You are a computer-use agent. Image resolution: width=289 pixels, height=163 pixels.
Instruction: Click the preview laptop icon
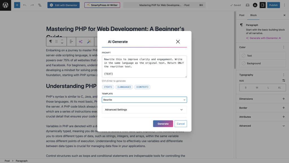[x=248, y=5]
